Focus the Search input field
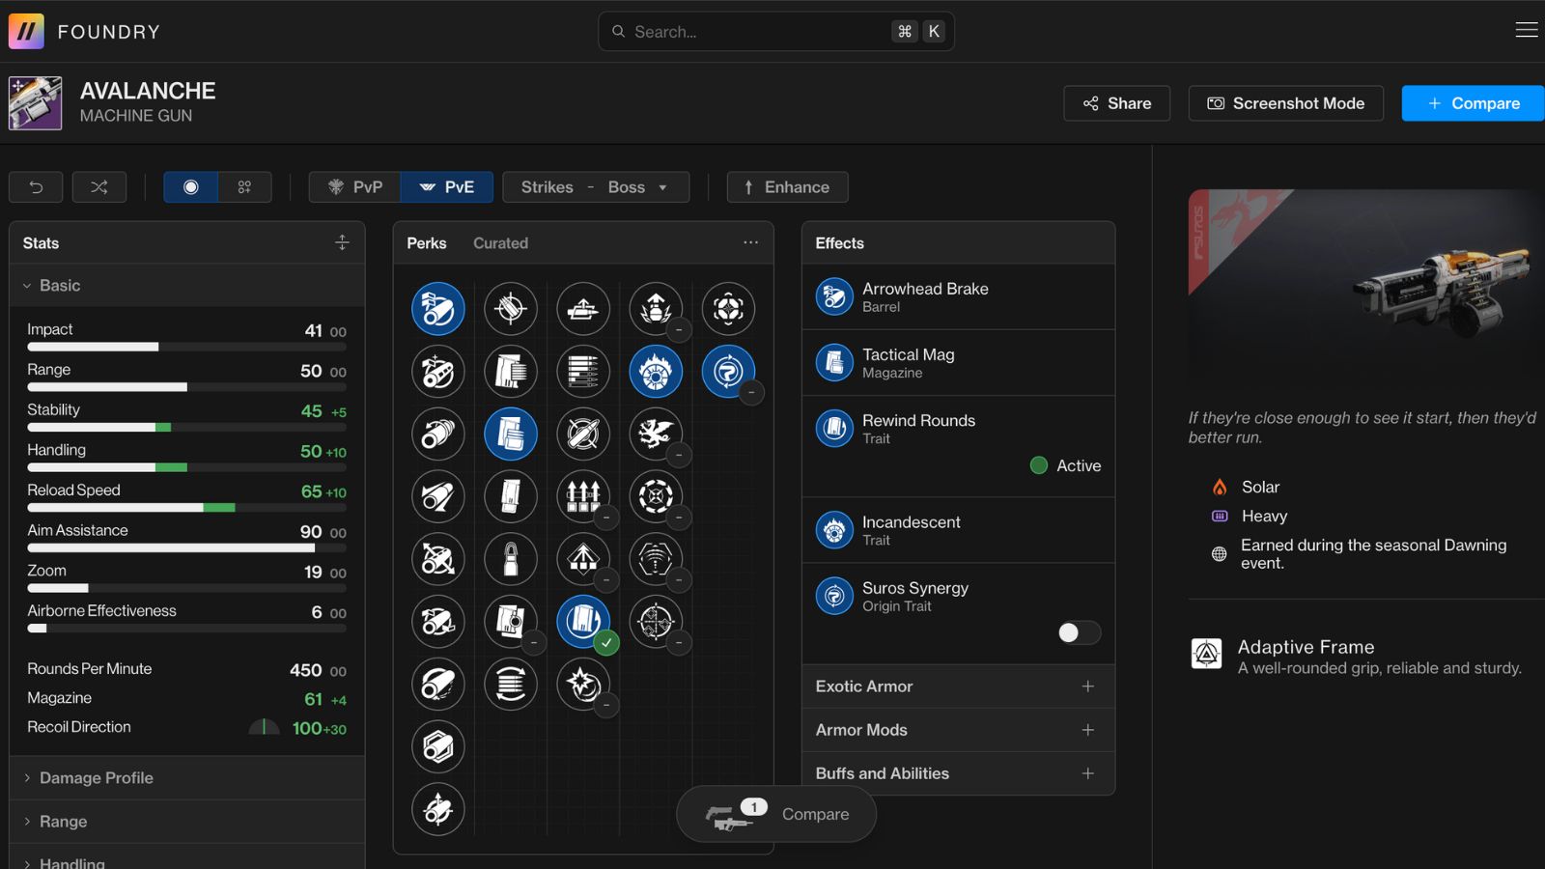This screenshot has height=869, width=1545. pos(758,32)
